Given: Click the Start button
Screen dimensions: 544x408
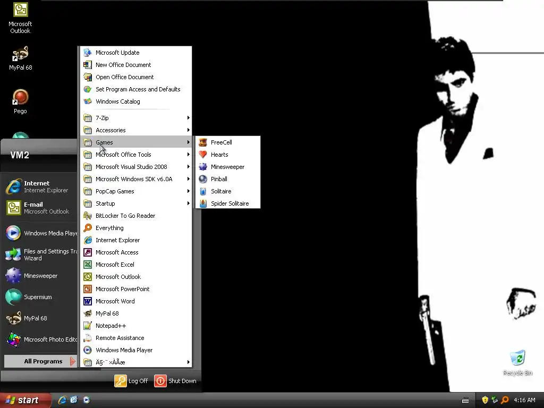Looking at the screenshot, I should [x=25, y=400].
